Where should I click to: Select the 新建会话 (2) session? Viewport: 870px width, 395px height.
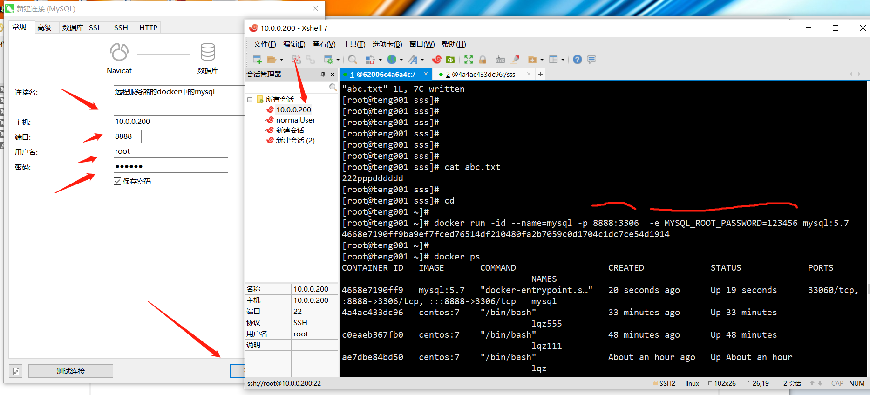[295, 141]
